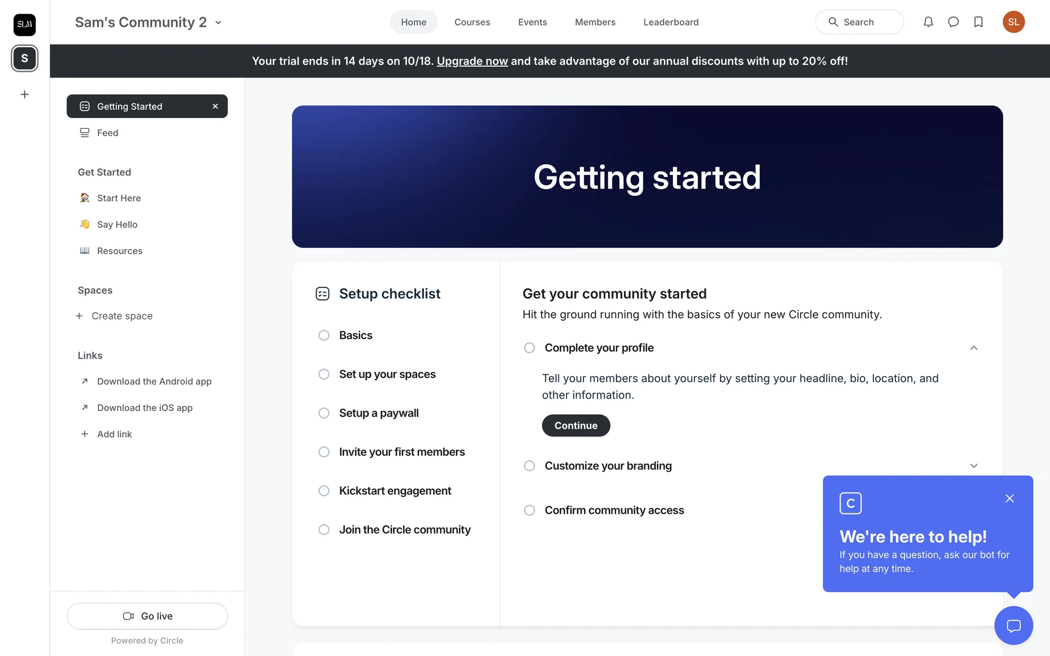The height and width of the screenshot is (656, 1050).
Task: Open the notifications bell icon
Action: pyautogui.click(x=928, y=22)
